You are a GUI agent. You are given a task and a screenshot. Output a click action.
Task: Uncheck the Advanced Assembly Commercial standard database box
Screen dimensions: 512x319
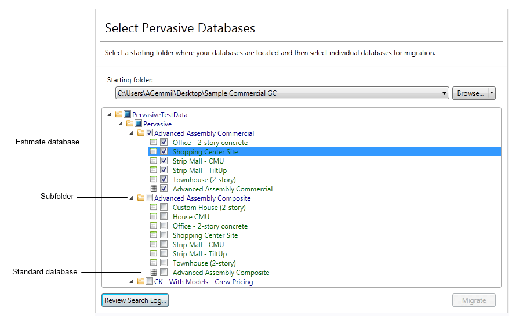click(164, 188)
